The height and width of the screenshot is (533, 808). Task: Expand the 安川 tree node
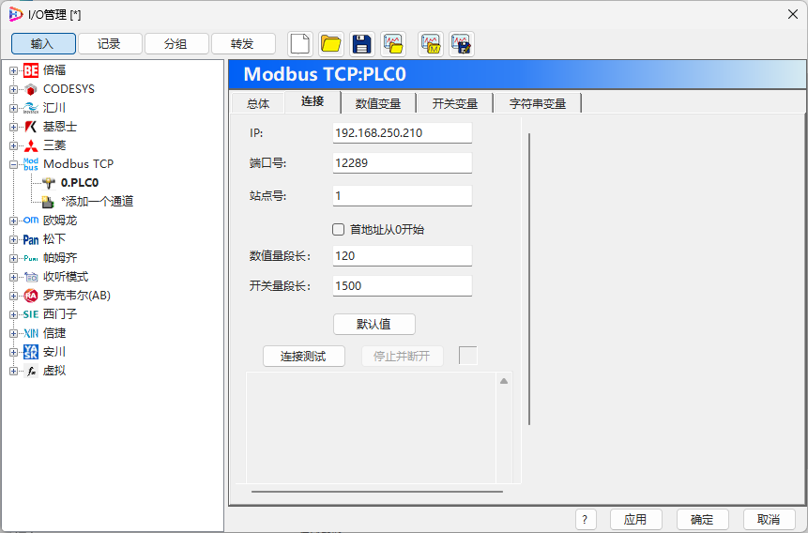point(13,352)
